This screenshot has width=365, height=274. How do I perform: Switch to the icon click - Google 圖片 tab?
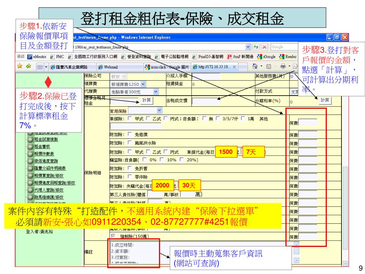coord(167,67)
